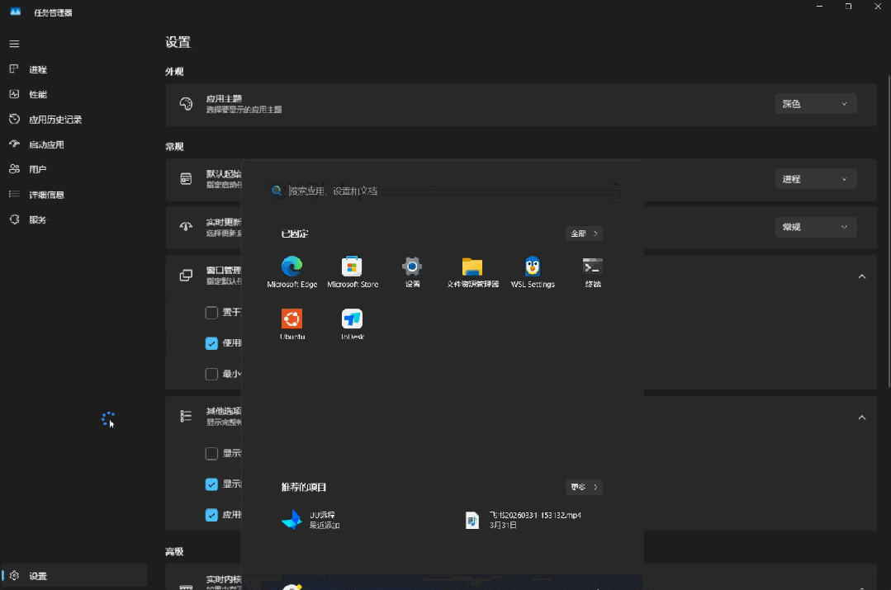Open the pinned 设置 gear app
This screenshot has height=590, width=891.
413,272
